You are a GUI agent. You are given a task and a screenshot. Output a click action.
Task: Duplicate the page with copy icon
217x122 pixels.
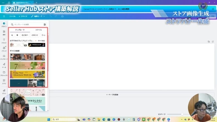pyautogui.click(x=209, y=41)
